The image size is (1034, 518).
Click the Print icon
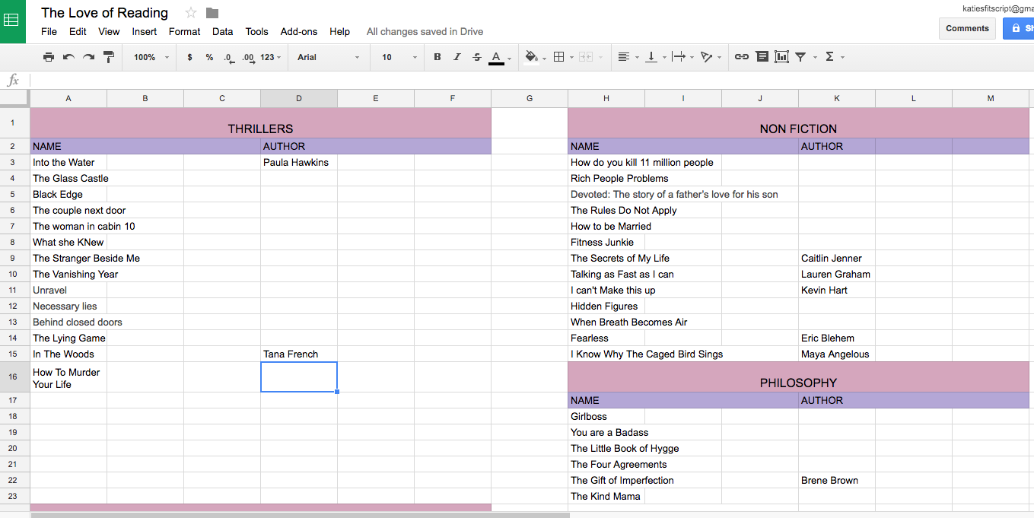point(49,57)
